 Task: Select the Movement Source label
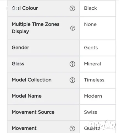(x=33, y=112)
